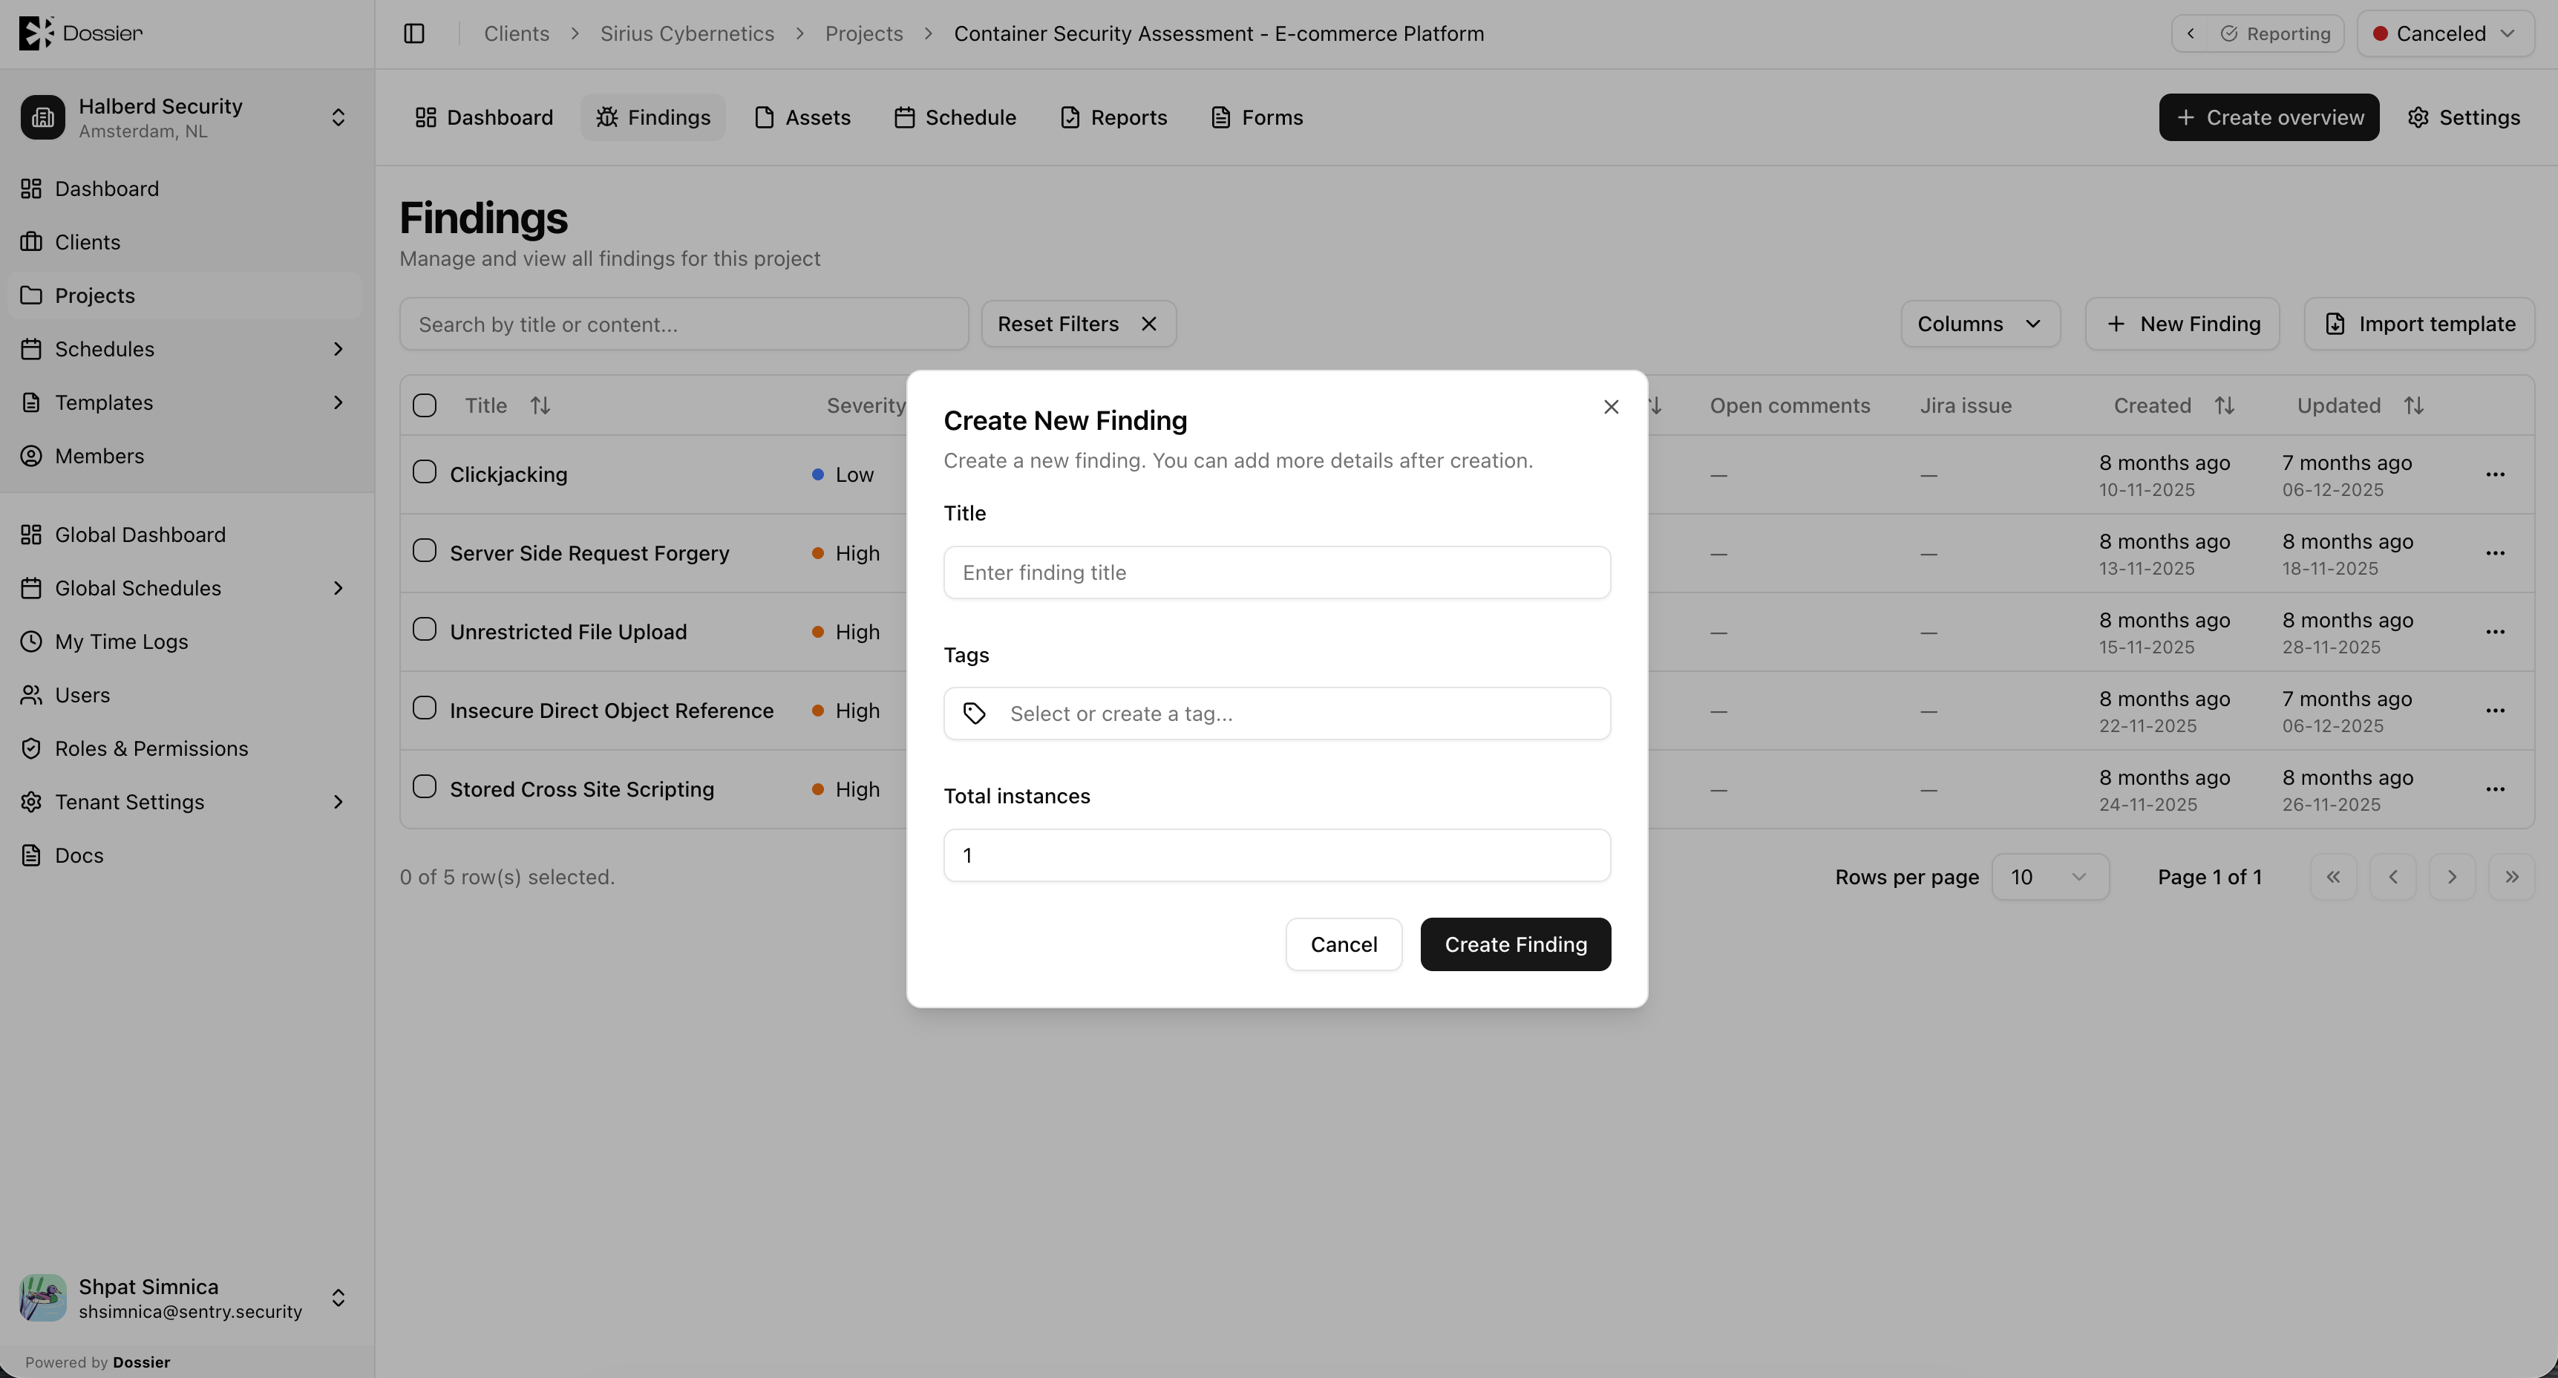Switch to the Schedule tab
Screen dimensions: 2558x1378
coord(955,117)
